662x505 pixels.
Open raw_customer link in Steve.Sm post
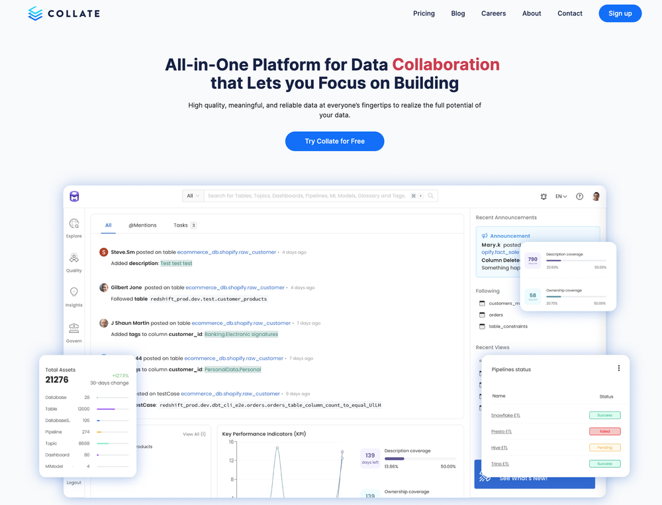[226, 252]
